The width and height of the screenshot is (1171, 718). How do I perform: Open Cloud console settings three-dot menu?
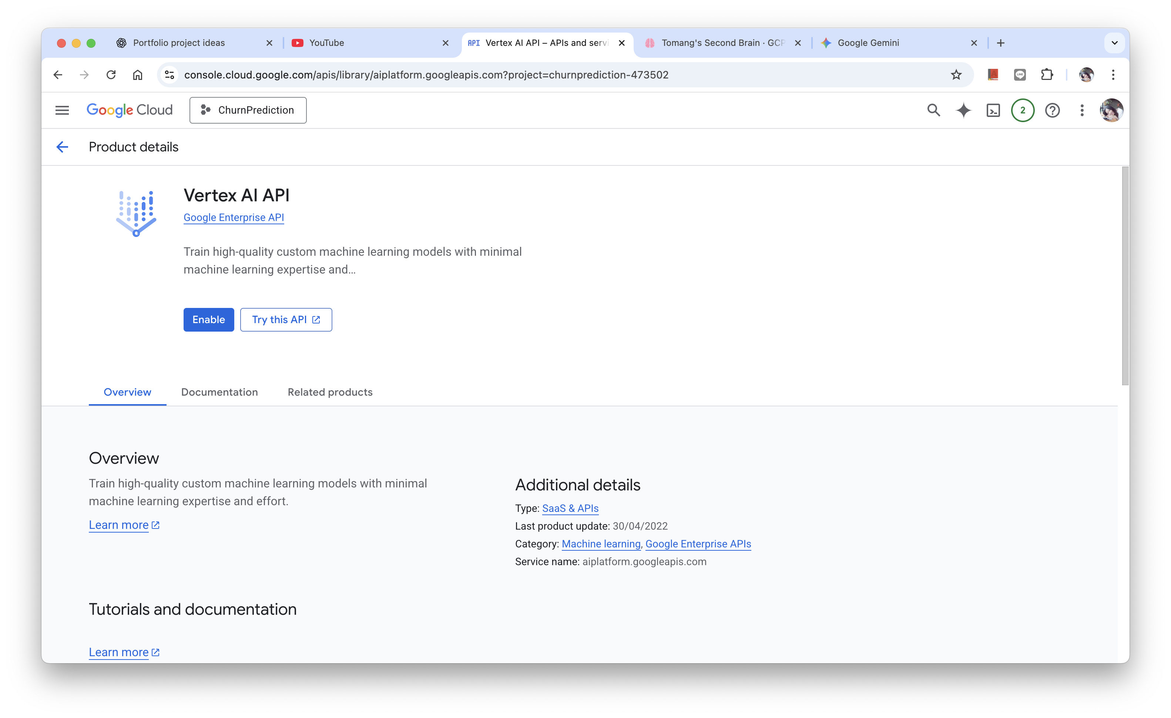pos(1082,110)
